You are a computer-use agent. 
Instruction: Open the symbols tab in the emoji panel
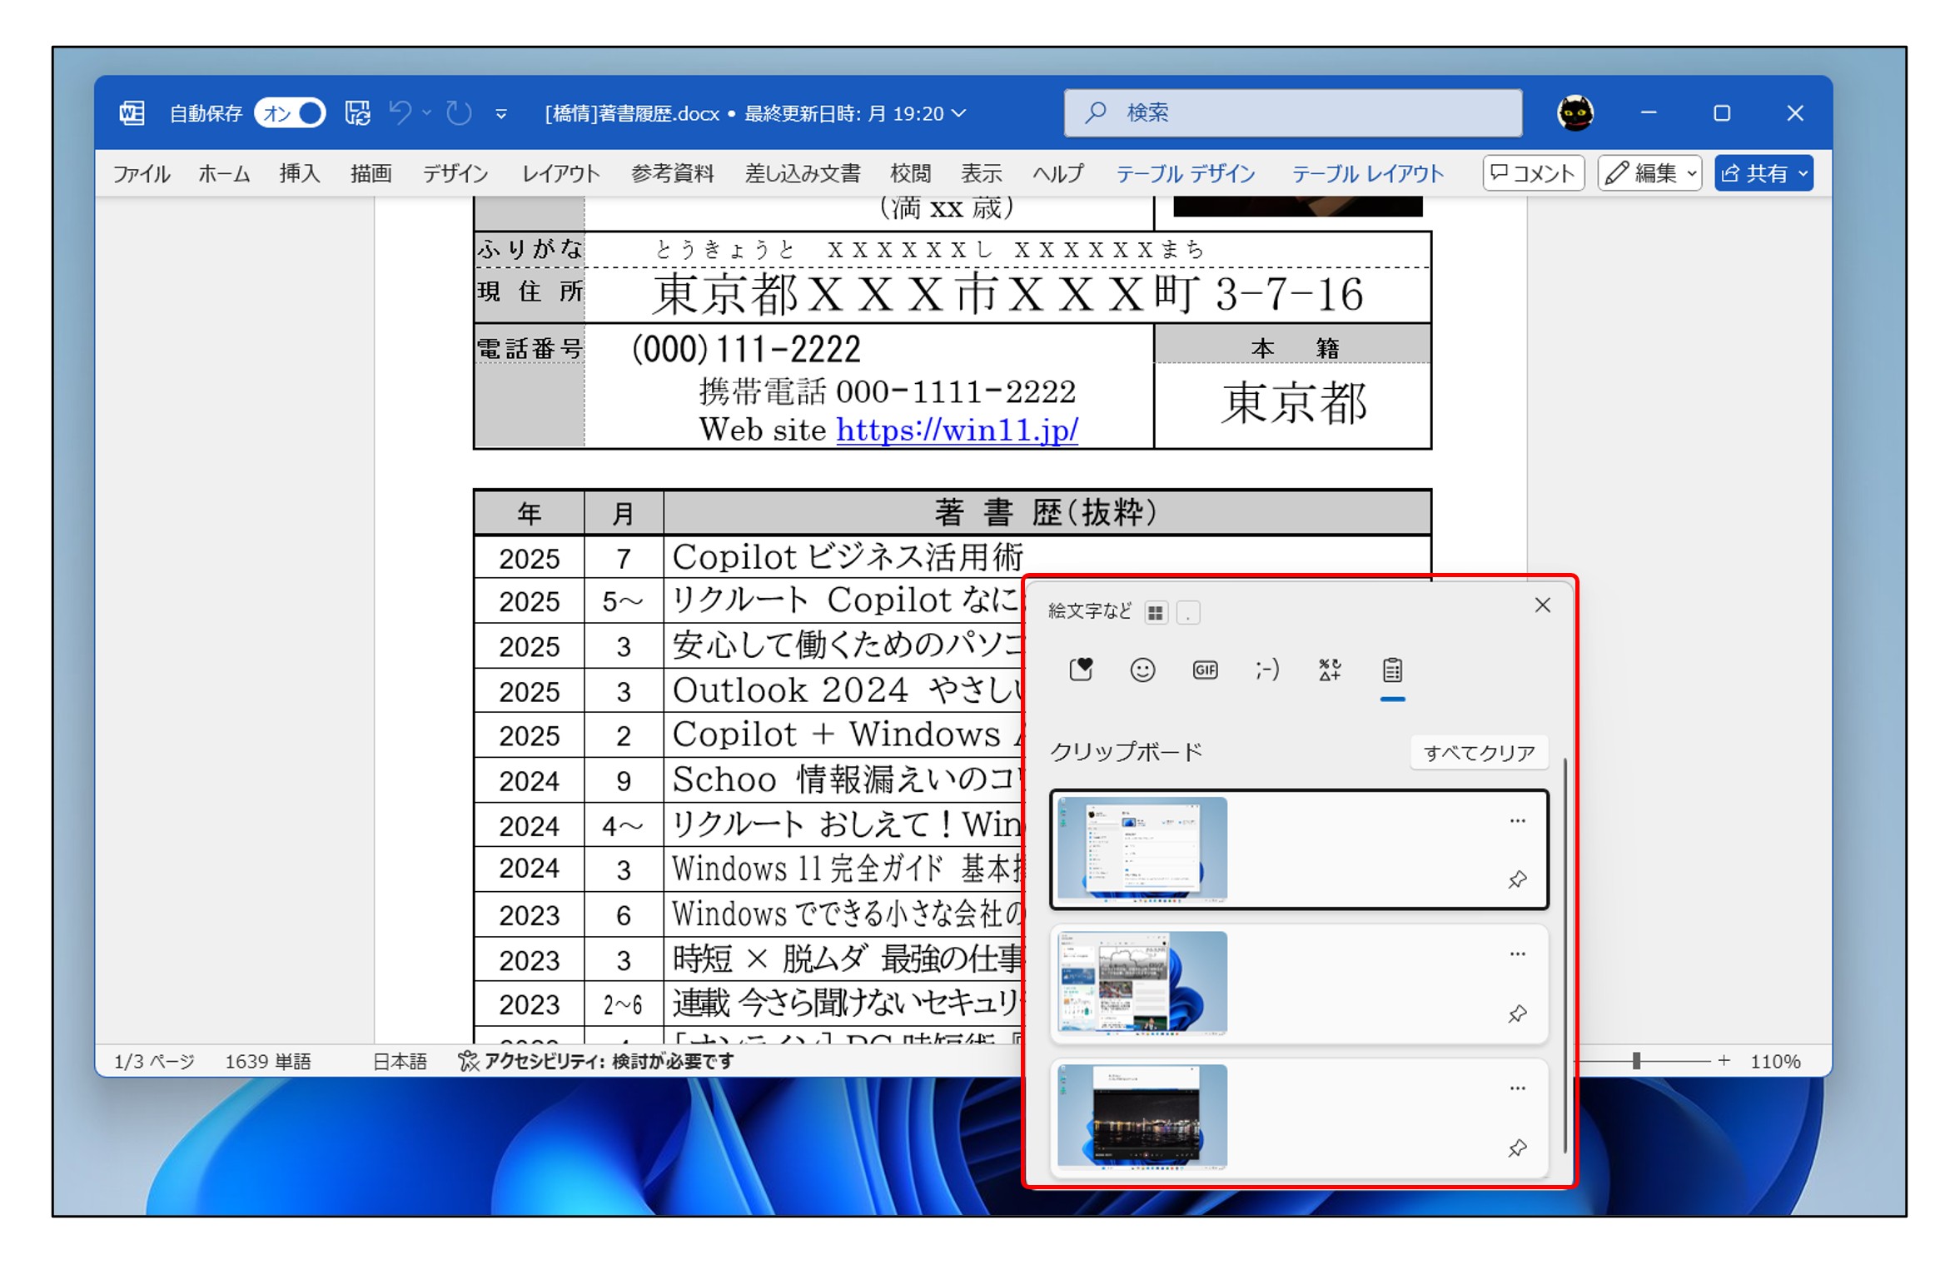click(1330, 670)
